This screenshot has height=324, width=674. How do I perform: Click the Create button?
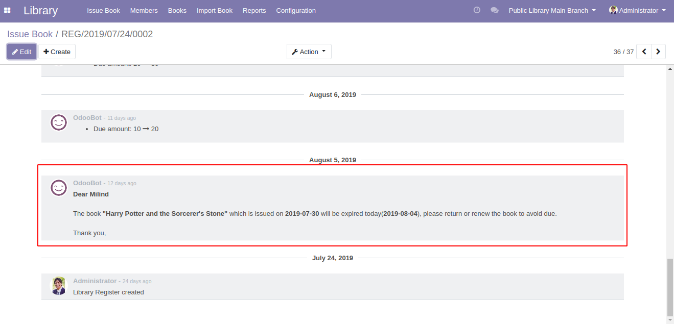[x=57, y=52]
